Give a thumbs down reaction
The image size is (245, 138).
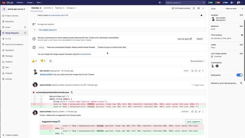(43, 61)
